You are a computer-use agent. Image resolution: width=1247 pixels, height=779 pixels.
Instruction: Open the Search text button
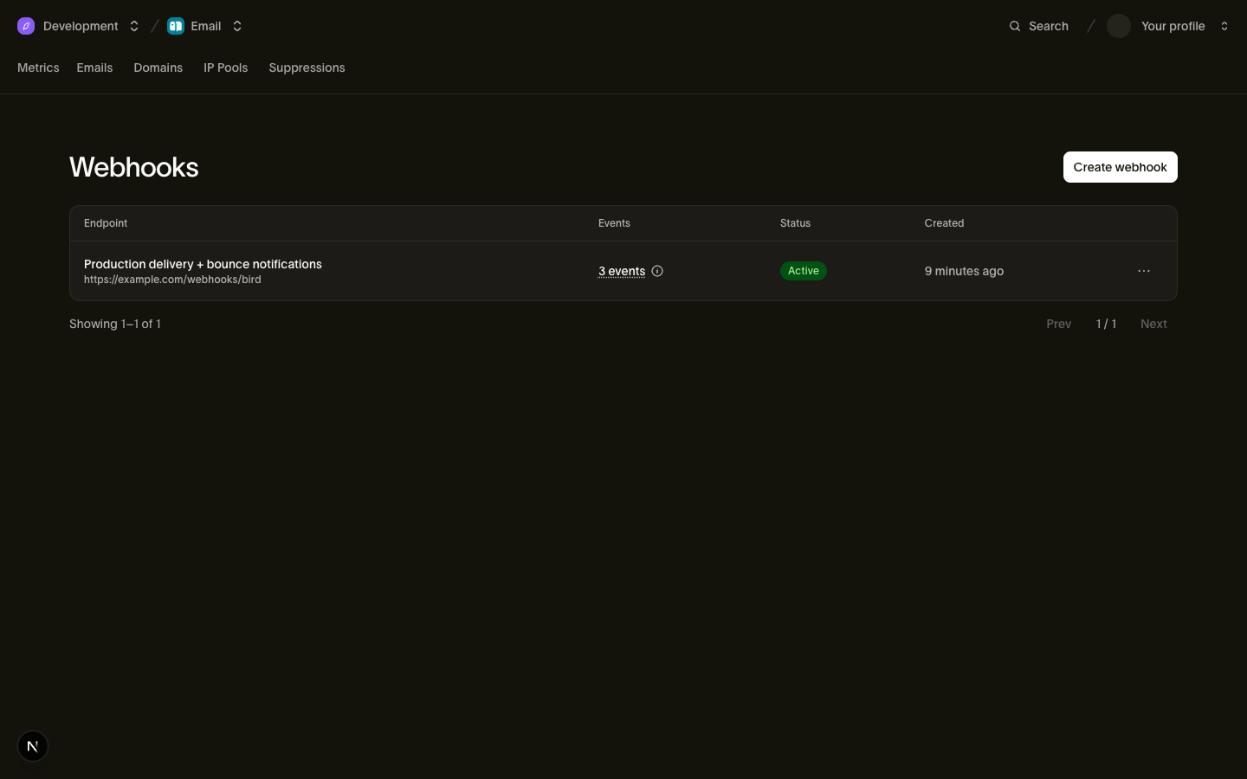[1049, 26]
